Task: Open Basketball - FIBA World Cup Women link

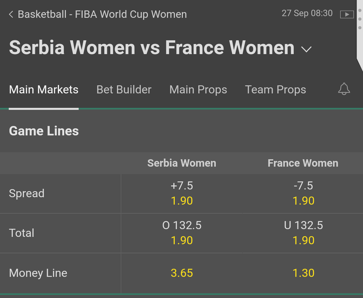Action: (x=102, y=14)
